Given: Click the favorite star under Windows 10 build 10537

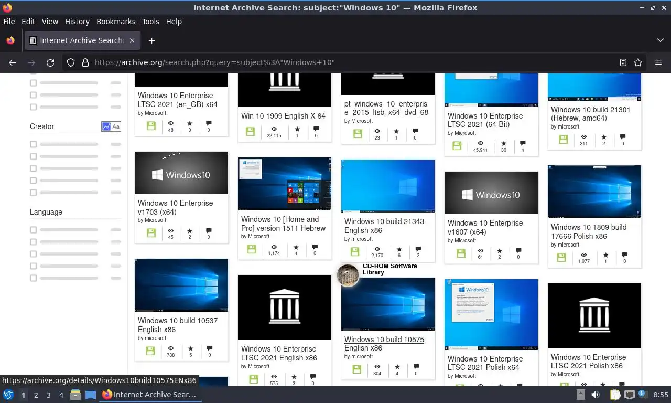Looking at the screenshot, I should [190, 348].
